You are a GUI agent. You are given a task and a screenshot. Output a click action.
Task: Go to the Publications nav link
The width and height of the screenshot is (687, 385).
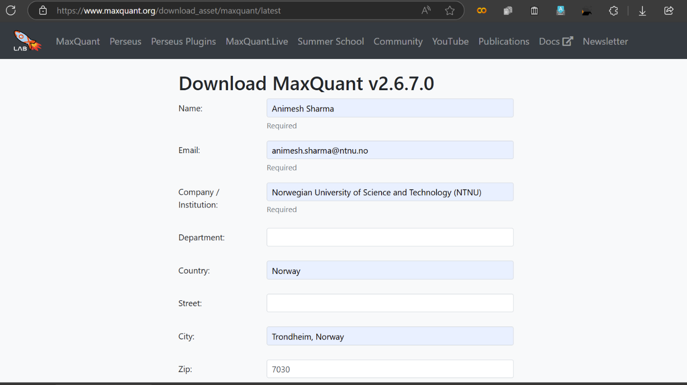[x=504, y=42]
